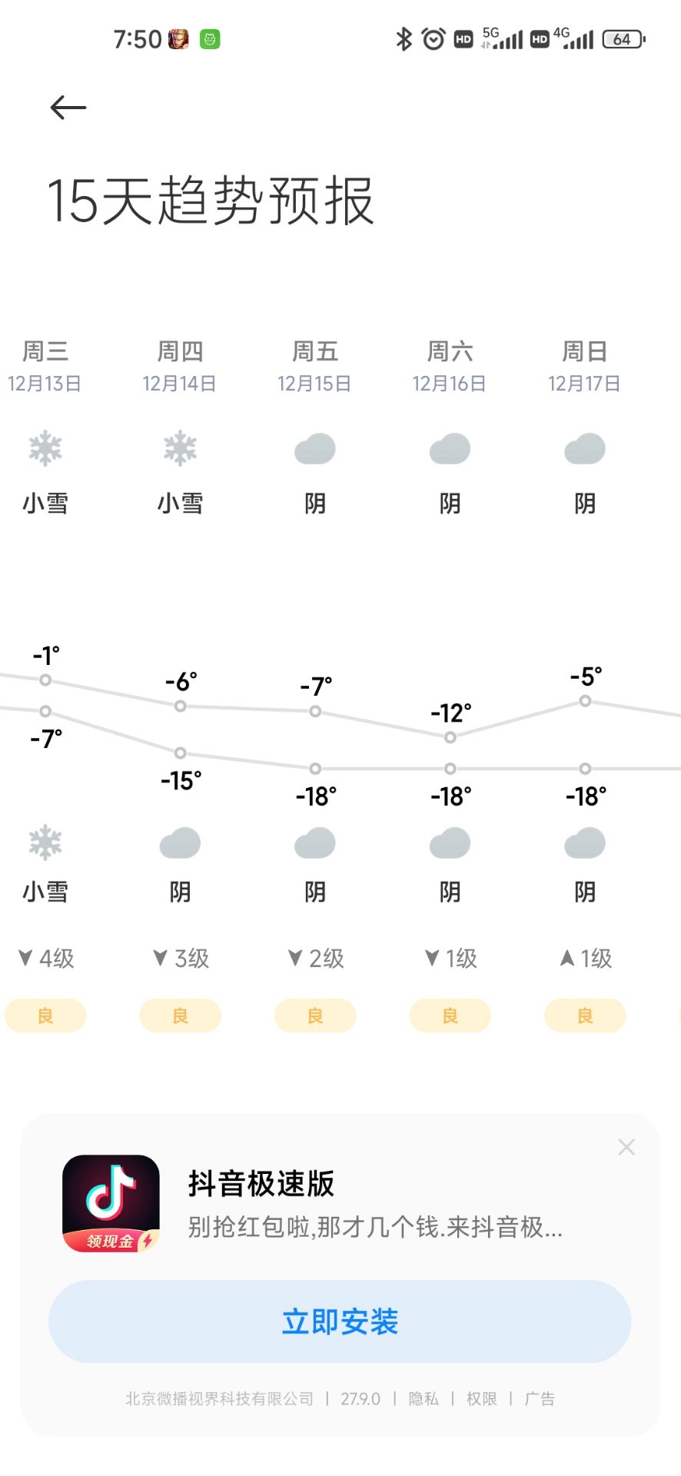Image resolution: width=681 pixels, height=1476 pixels.
Task: Click the alarm clock icon in the status bar
Action: pyautogui.click(x=433, y=38)
